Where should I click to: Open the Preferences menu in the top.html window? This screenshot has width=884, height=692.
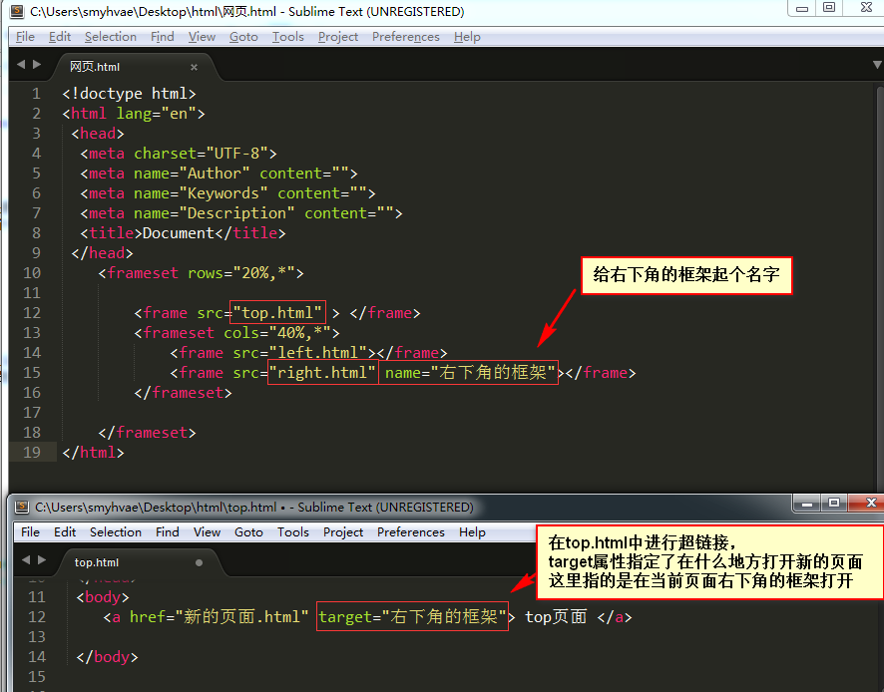410,532
